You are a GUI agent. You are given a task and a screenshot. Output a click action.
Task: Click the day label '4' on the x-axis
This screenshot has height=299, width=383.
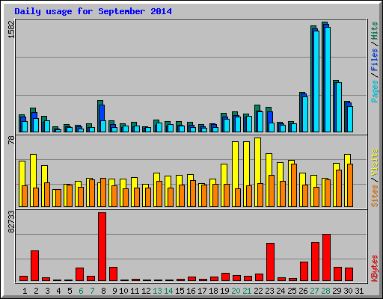(58, 291)
